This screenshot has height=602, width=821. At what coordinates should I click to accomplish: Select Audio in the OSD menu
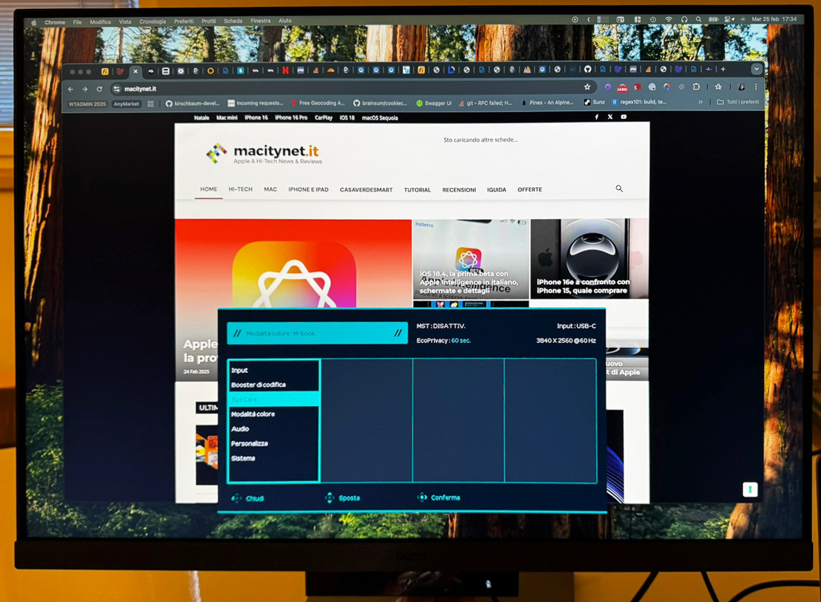click(x=273, y=429)
